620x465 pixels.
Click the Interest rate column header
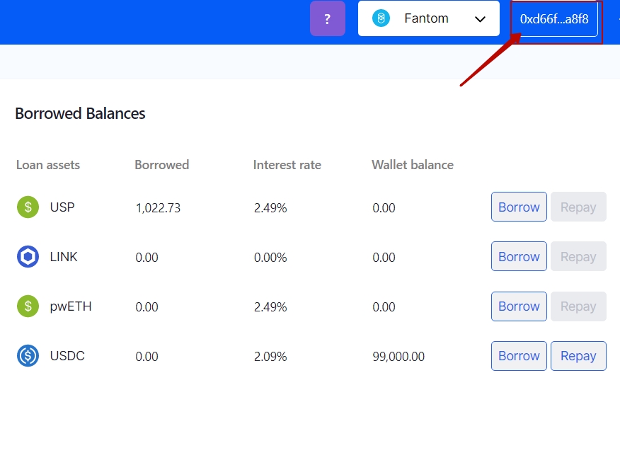(x=287, y=165)
